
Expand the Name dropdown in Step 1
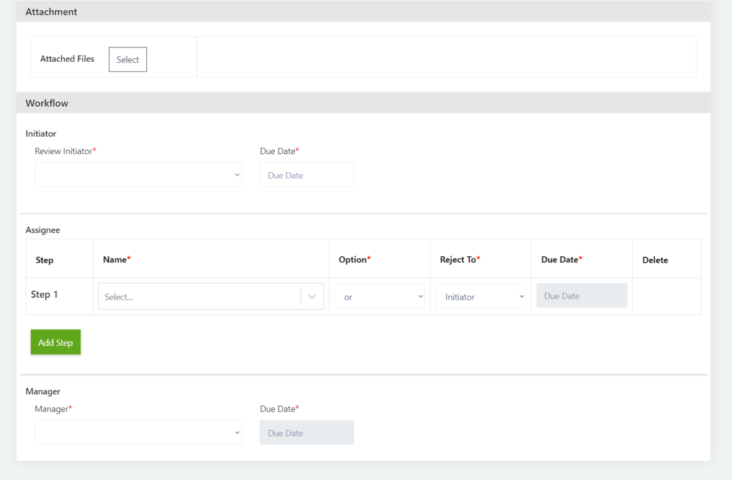pyautogui.click(x=311, y=296)
